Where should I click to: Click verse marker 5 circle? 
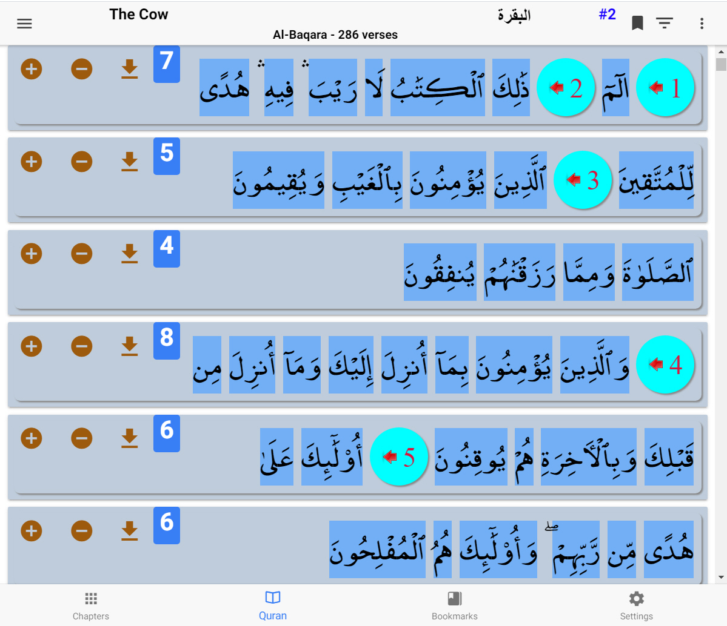[x=399, y=456]
